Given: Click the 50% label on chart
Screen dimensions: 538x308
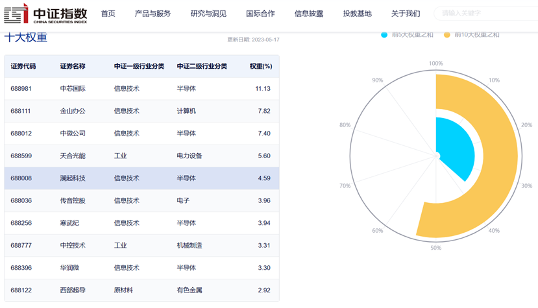Looking at the screenshot, I should pos(435,248).
